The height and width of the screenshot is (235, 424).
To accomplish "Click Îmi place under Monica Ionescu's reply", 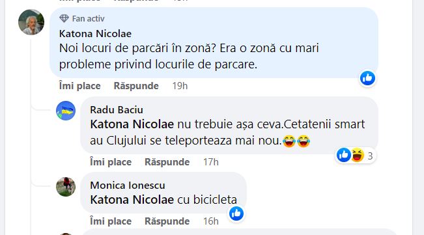I will point(111,221).
